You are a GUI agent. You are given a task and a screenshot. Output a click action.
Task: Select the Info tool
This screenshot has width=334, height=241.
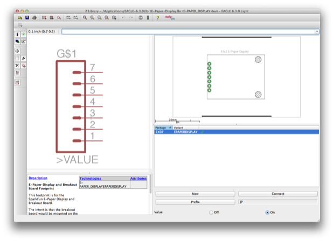(17, 34)
